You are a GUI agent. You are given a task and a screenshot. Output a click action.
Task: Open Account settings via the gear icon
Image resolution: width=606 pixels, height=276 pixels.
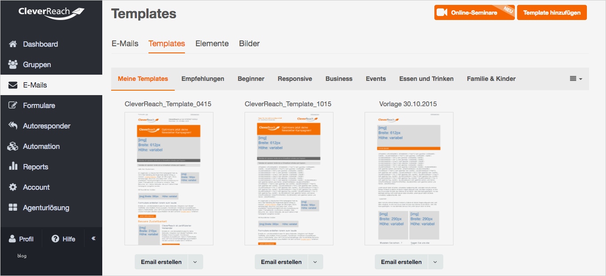(x=12, y=187)
